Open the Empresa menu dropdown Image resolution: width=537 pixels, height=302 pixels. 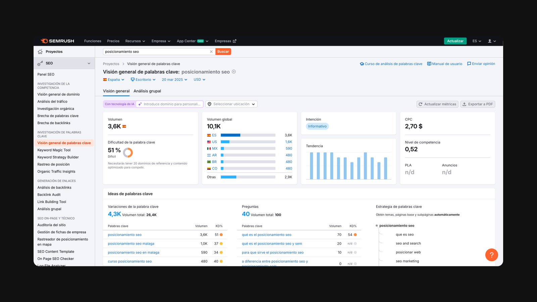coord(161,41)
